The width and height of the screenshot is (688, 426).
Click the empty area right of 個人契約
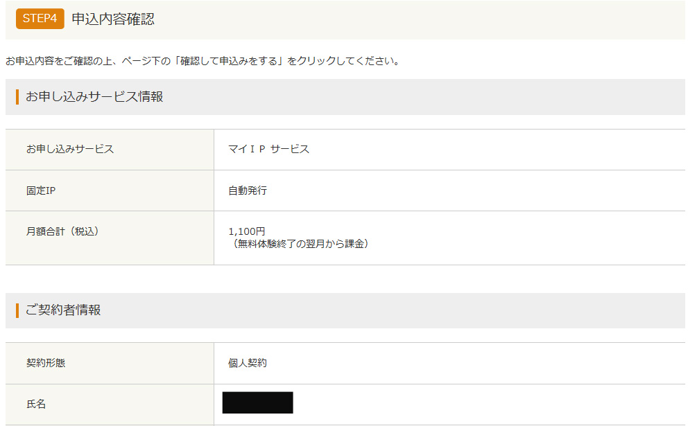pos(476,364)
